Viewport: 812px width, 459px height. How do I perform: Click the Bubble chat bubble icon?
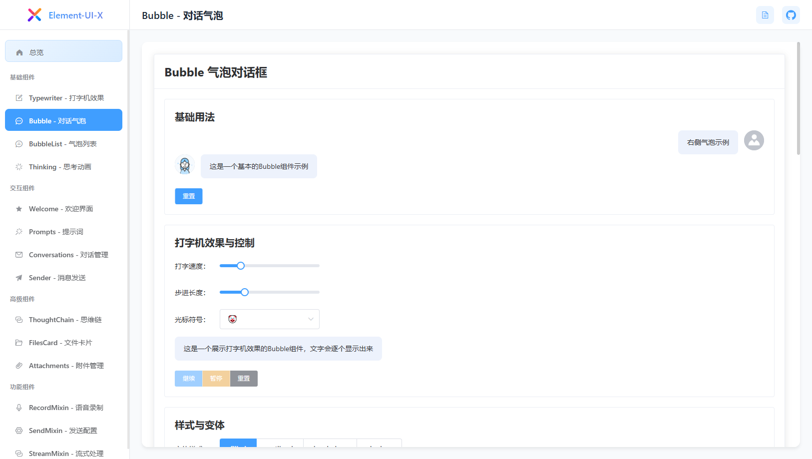[18, 120]
